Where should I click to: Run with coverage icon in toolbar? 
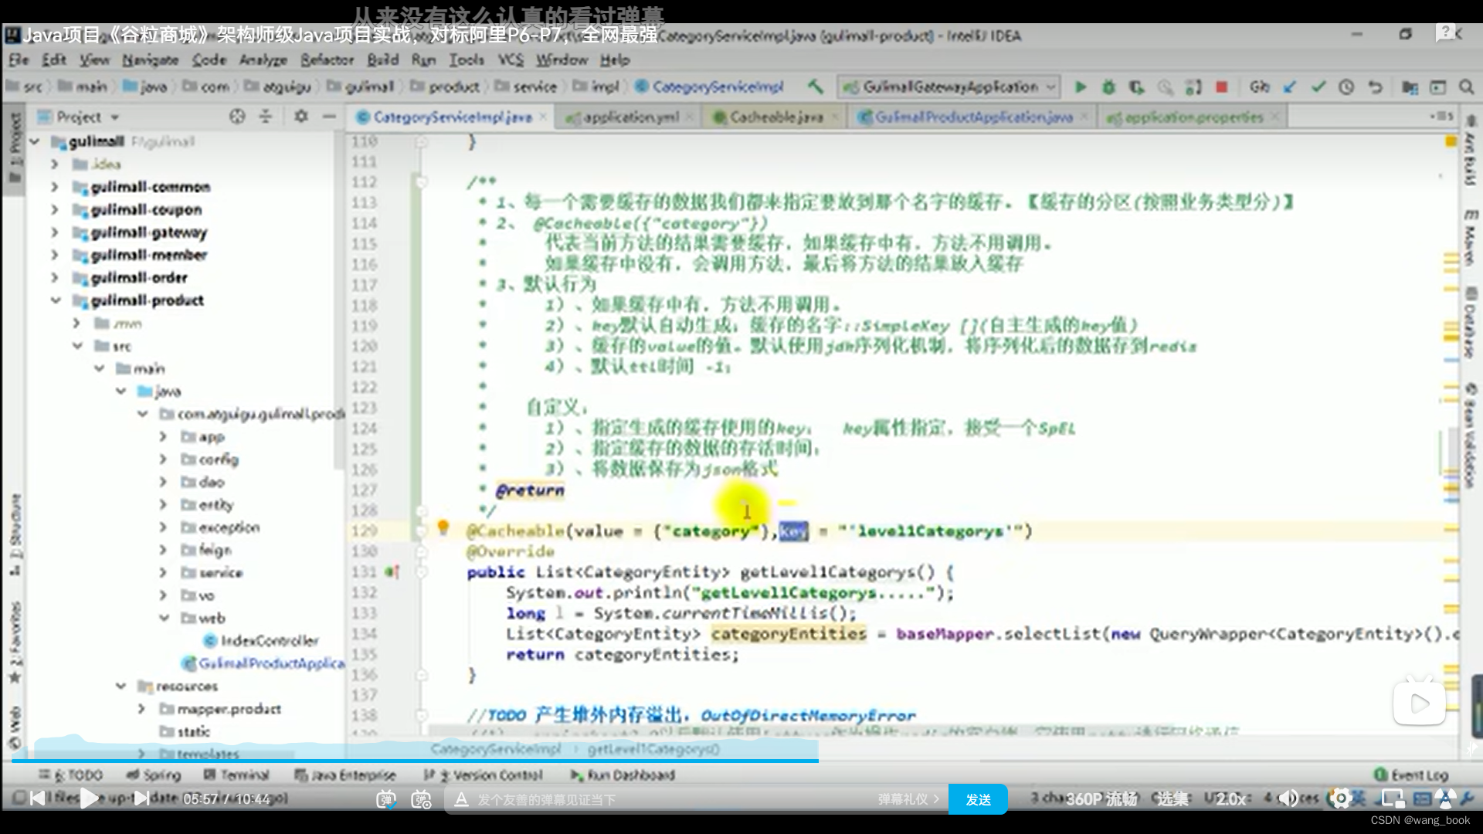(1136, 87)
